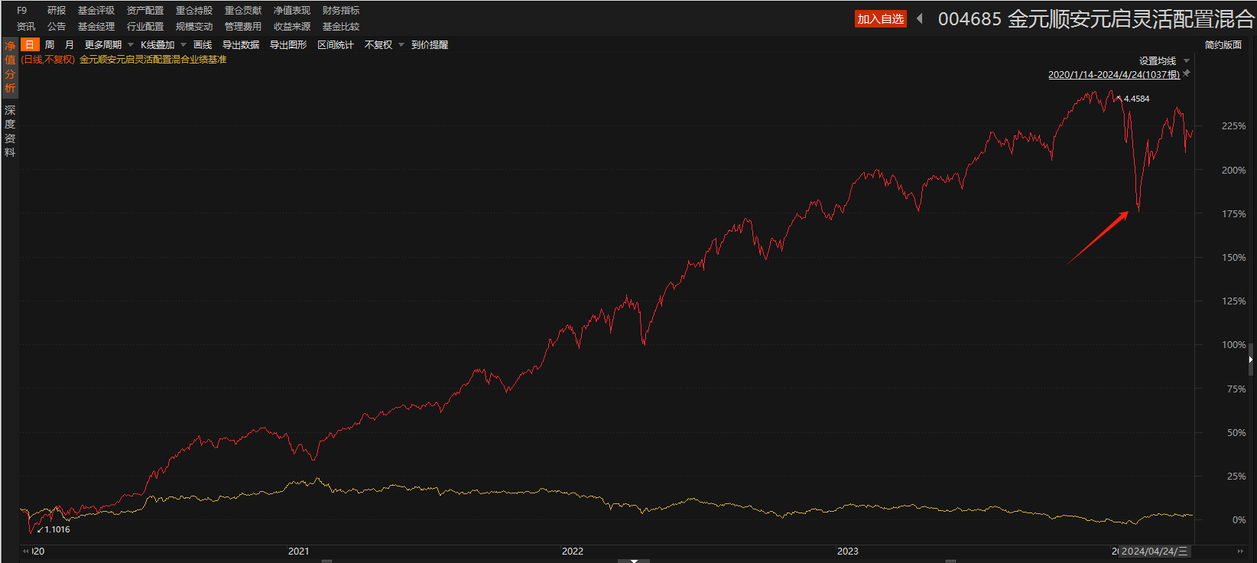This screenshot has width=1257, height=563.
Task: Click the forward arrows at timeline right end
Action: (x=1240, y=551)
